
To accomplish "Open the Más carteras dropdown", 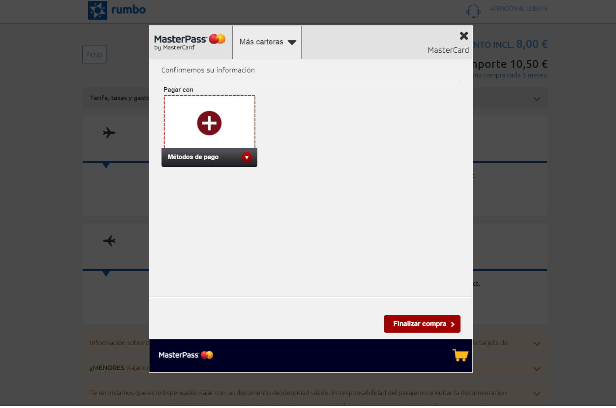I will 267,42.
